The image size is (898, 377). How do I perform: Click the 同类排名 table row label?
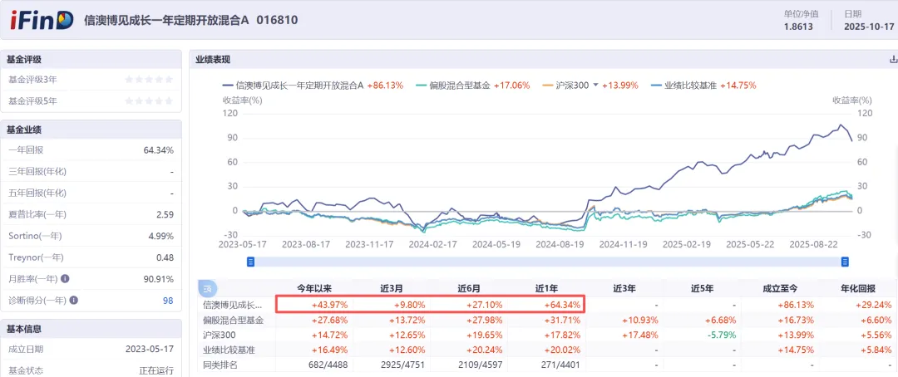220,365
